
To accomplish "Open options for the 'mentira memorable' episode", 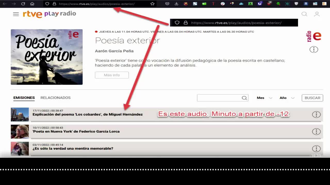I will pos(316,149).
